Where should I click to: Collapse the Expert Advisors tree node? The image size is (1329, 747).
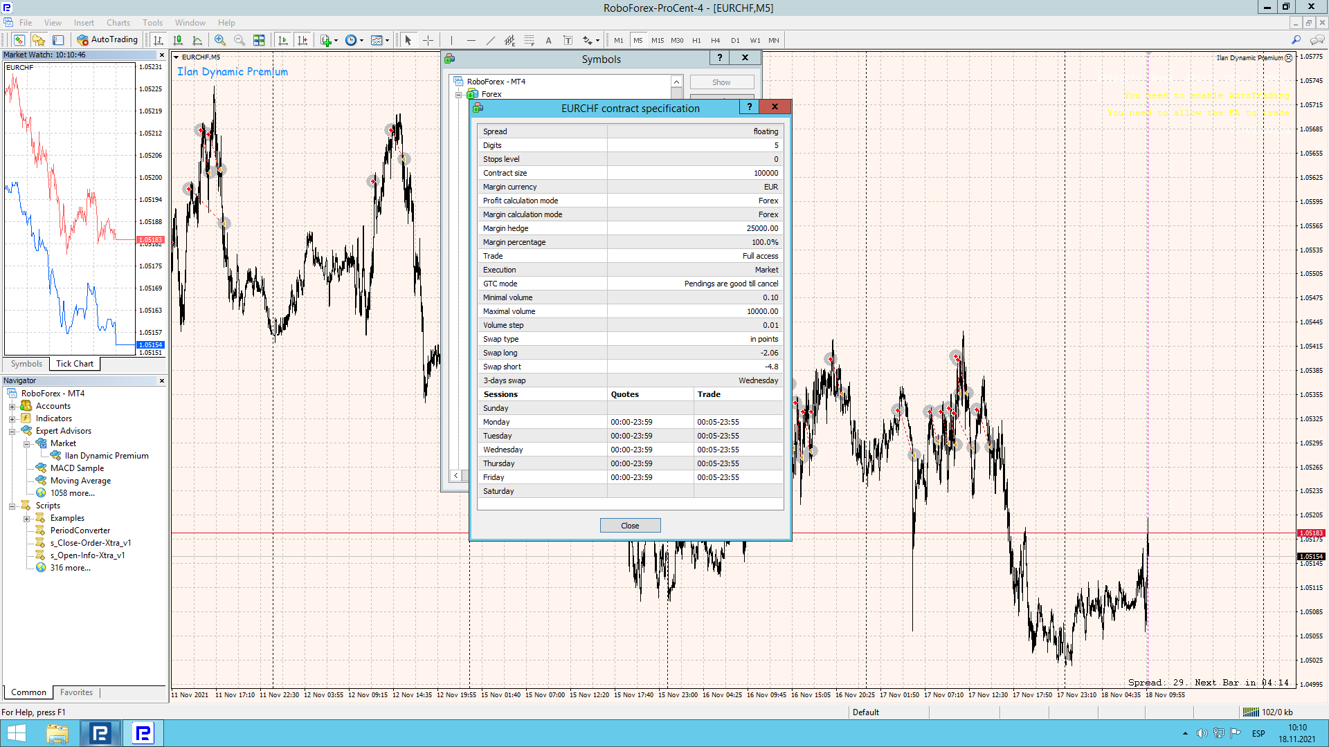click(12, 431)
